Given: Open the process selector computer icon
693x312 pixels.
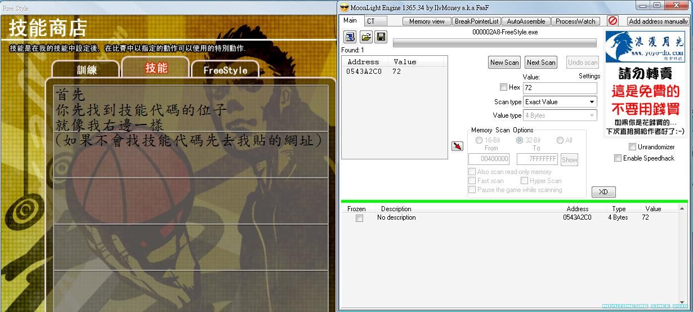Looking at the screenshot, I should point(350,37).
